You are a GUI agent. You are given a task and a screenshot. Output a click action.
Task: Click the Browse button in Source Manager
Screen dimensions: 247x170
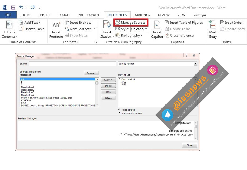pyautogui.click(x=91, y=73)
